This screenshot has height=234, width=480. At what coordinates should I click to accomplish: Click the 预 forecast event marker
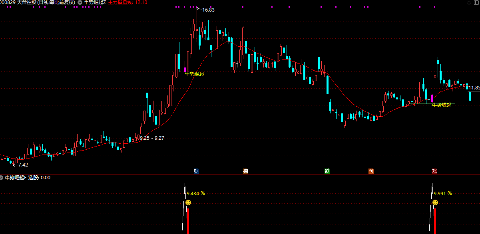(x=371, y=171)
